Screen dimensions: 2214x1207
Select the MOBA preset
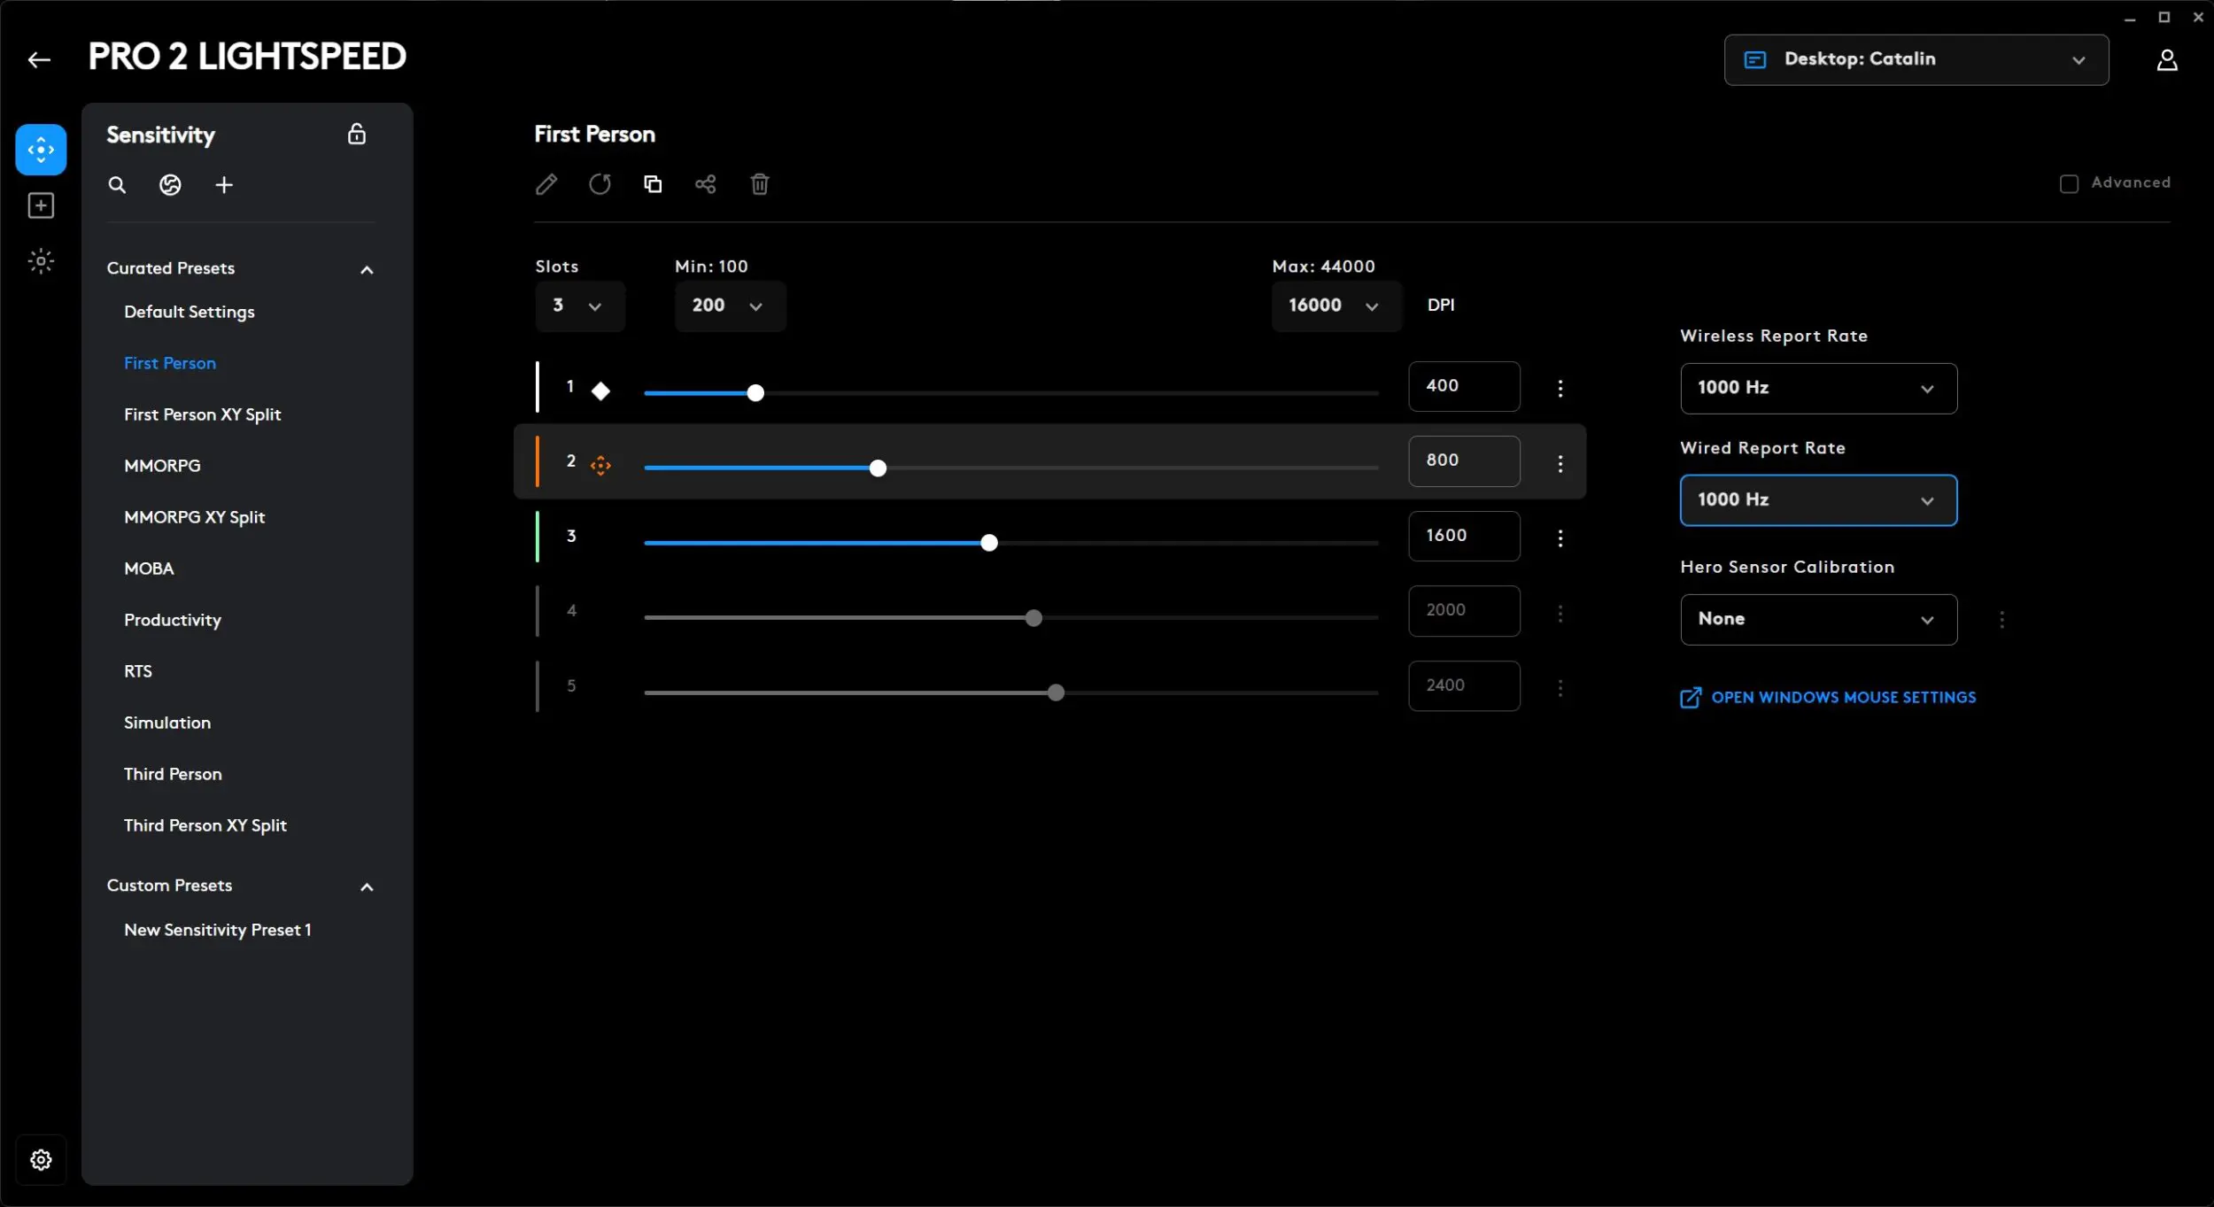point(149,569)
